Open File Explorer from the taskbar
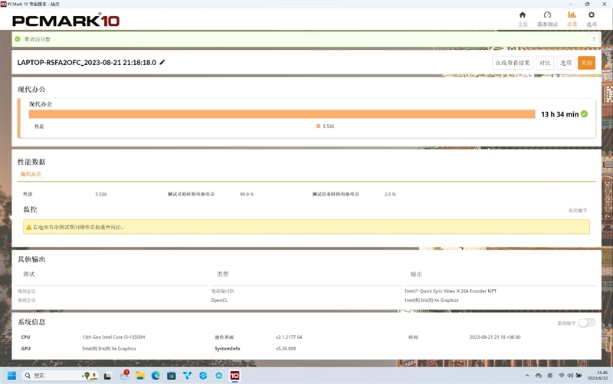This screenshot has width=613, height=384. 140,376
